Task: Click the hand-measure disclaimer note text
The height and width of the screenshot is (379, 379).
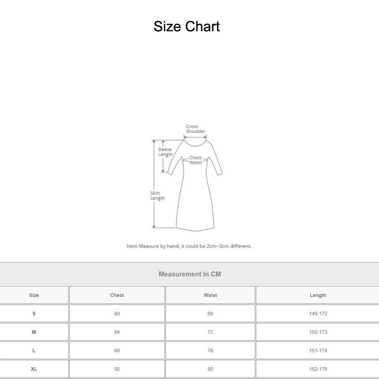Action: tap(189, 246)
